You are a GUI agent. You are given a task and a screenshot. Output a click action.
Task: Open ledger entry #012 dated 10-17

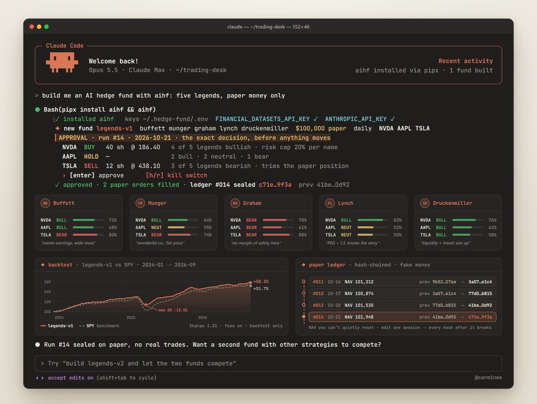click(x=402, y=294)
